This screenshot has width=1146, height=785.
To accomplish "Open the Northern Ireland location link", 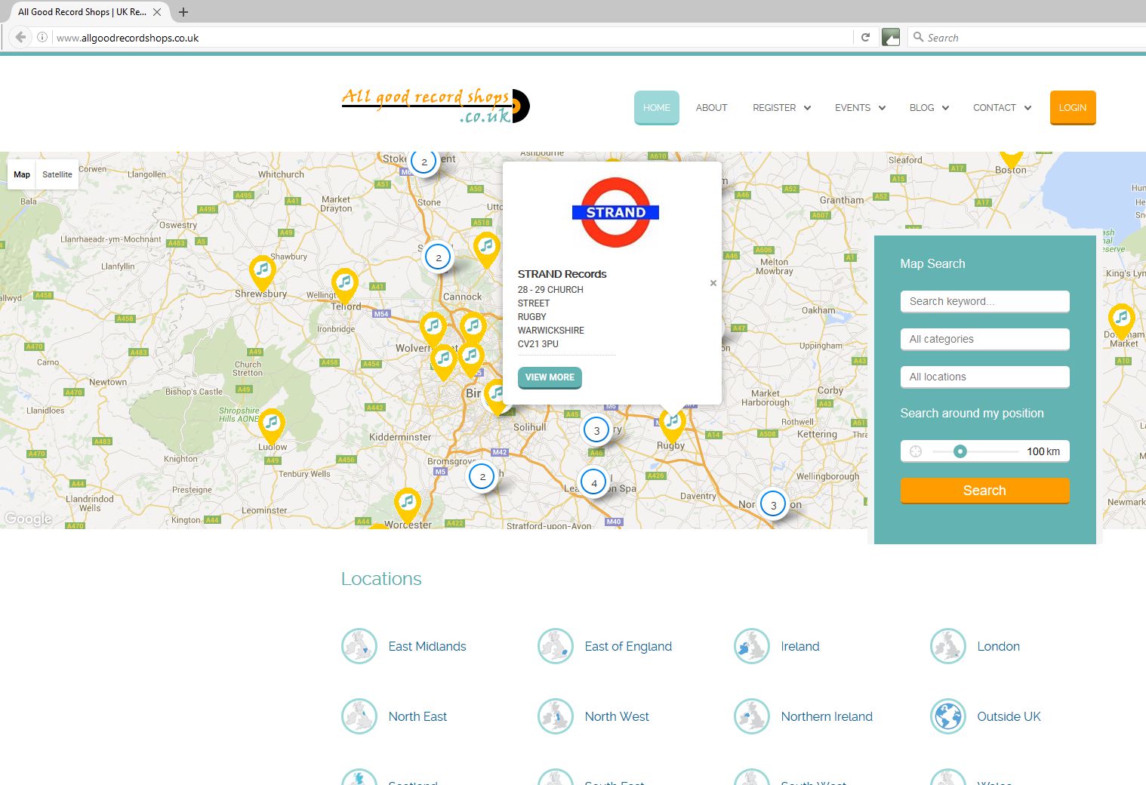I will point(827,716).
